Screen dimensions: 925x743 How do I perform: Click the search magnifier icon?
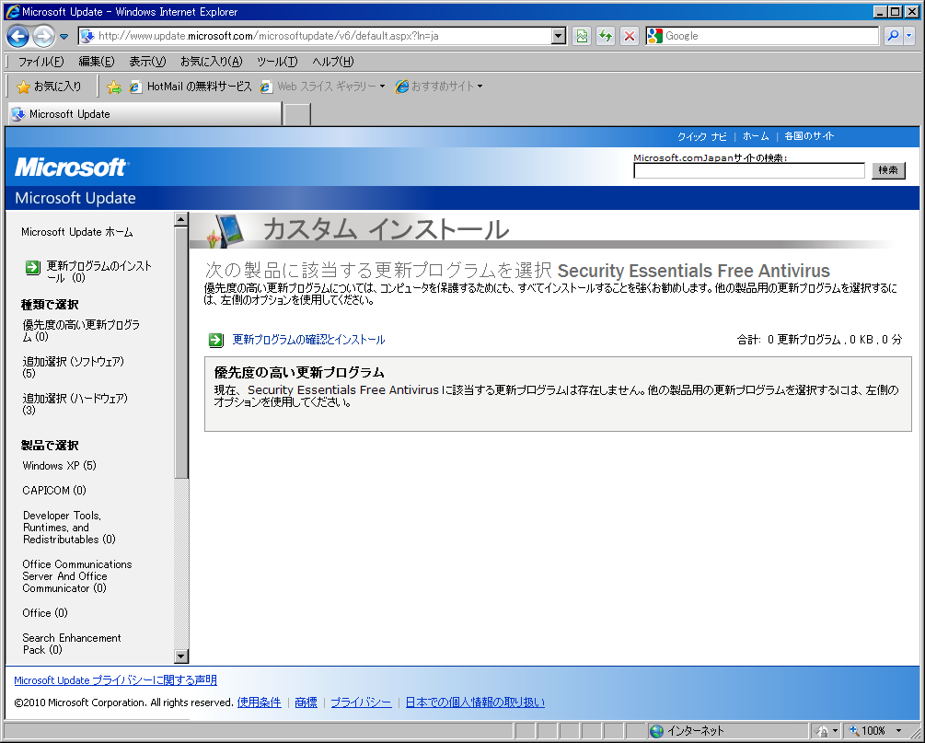[x=891, y=36]
